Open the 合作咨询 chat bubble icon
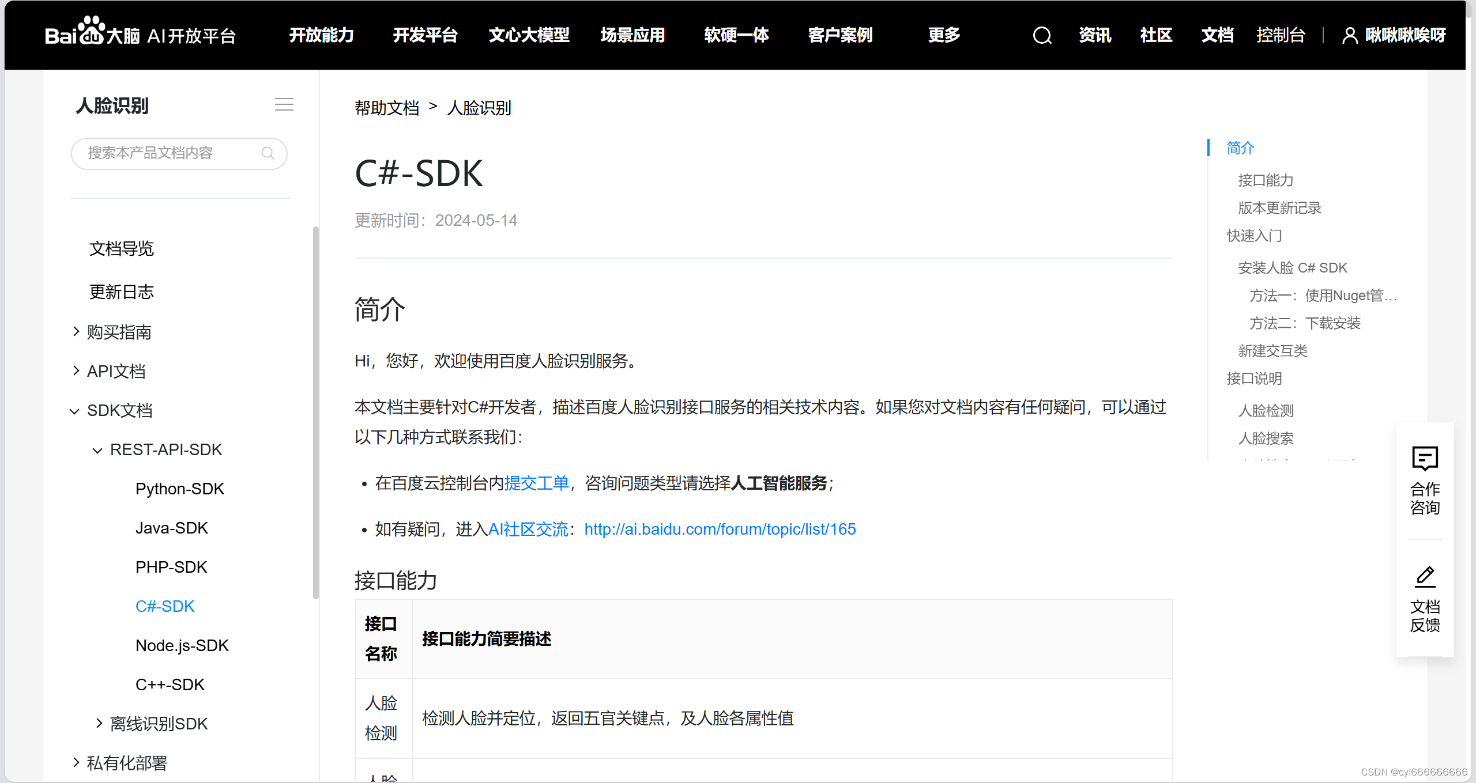The image size is (1476, 783). (x=1425, y=459)
